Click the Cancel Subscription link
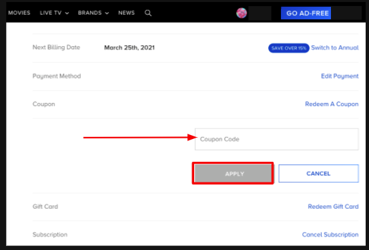Image resolution: width=369 pixels, height=250 pixels. (330, 235)
